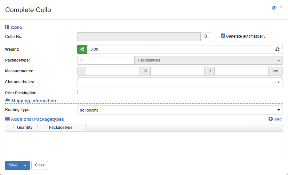Click the Collo-Nr. search magnifier icon

tap(206, 37)
